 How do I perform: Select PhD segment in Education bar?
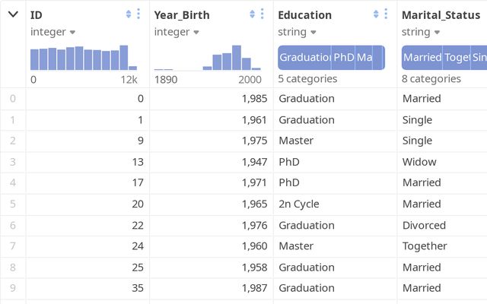(x=342, y=58)
